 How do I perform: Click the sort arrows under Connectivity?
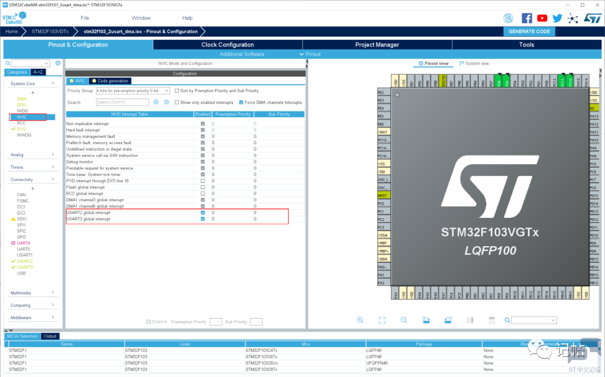[x=33, y=189]
